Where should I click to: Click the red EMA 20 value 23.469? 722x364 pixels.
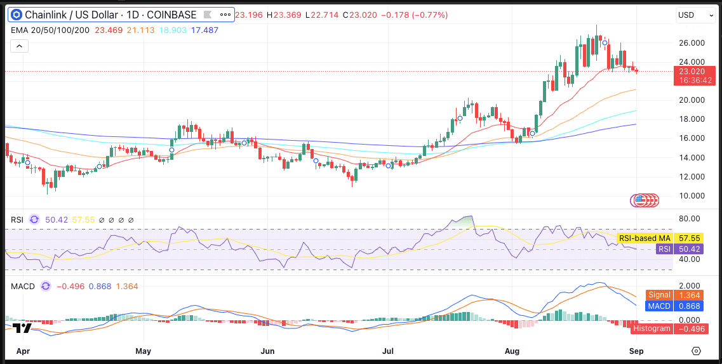pyautogui.click(x=107, y=30)
